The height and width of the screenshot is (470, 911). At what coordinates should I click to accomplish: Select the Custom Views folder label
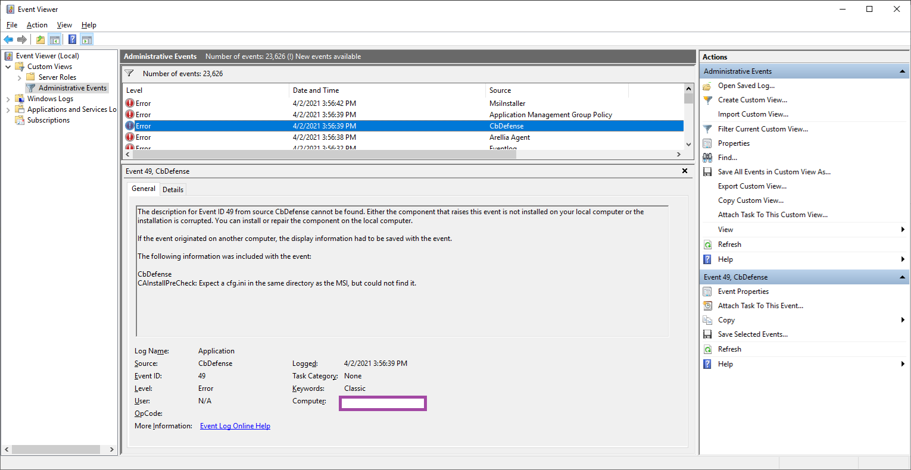(49, 67)
